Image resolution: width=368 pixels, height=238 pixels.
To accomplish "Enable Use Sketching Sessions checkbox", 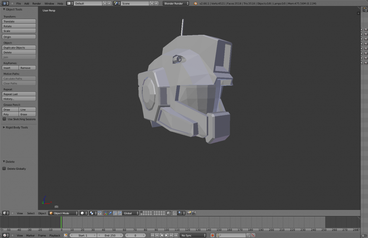I will click(4, 119).
